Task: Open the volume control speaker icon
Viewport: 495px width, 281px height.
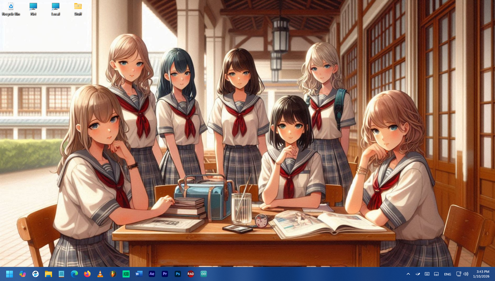Action: coord(466,274)
